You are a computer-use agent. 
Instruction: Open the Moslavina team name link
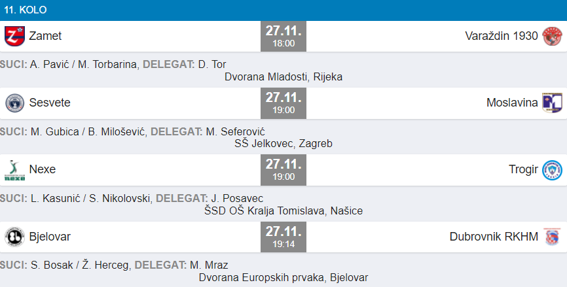point(512,103)
